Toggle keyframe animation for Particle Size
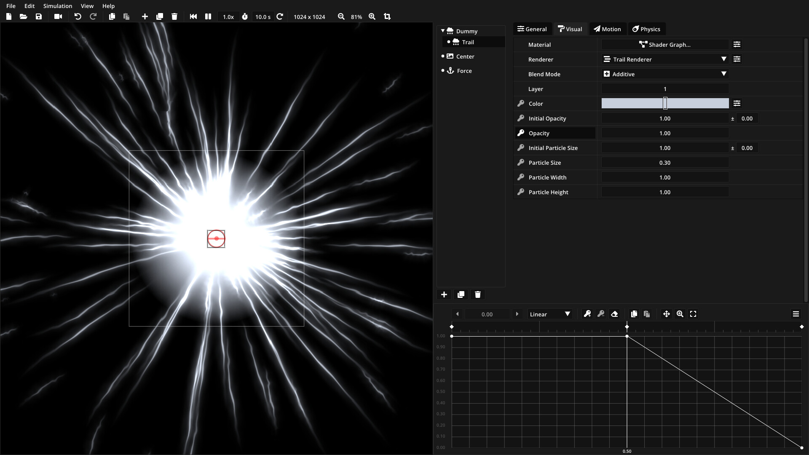The image size is (809, 455). [x=521, y=163]
